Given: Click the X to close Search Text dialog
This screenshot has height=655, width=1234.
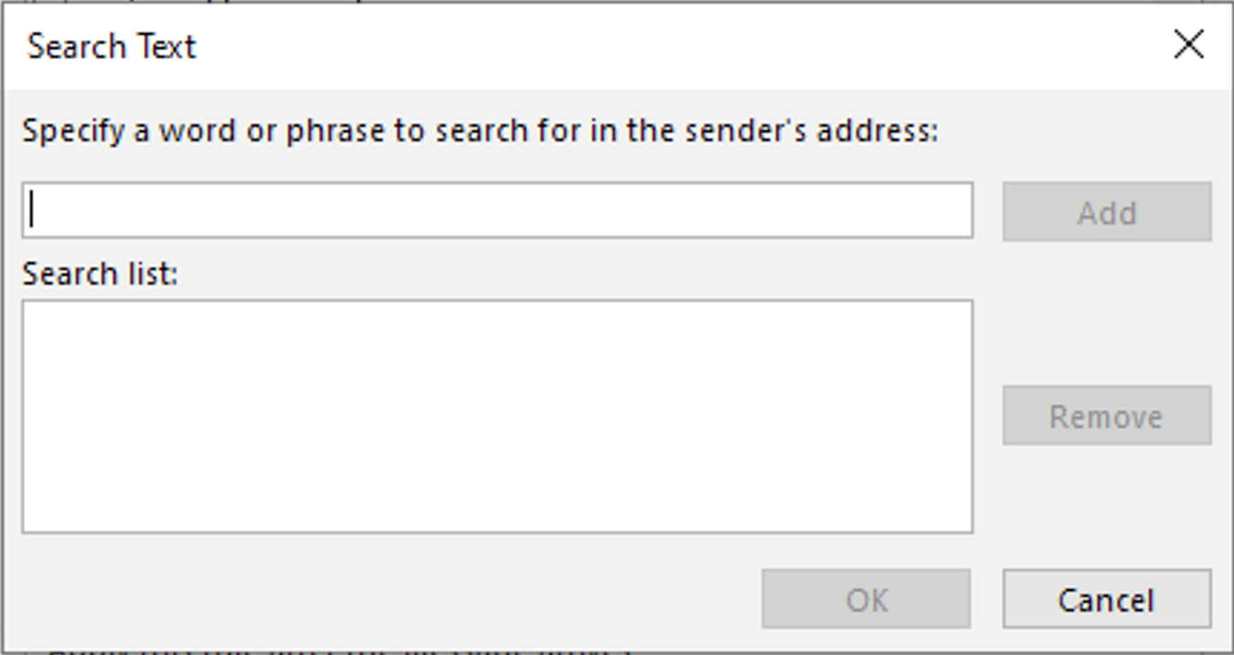Looking at the screenshot, I should pos(1188,44).
